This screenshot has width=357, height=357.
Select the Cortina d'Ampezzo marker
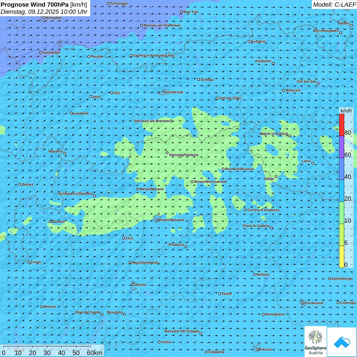[245, 210]
